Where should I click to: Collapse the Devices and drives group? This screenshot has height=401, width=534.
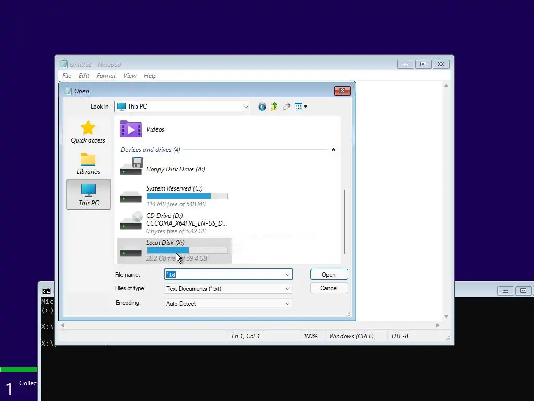coord(333,150)
